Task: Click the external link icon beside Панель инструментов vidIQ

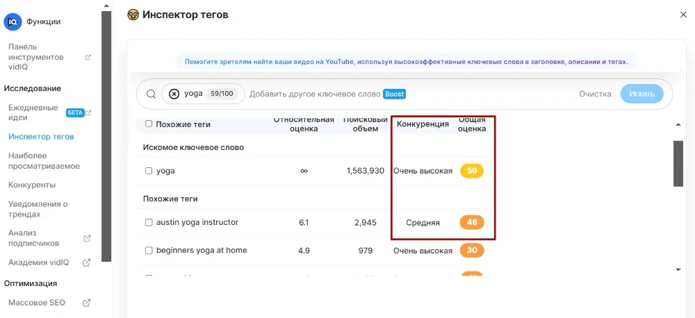Action: point(88,57)
